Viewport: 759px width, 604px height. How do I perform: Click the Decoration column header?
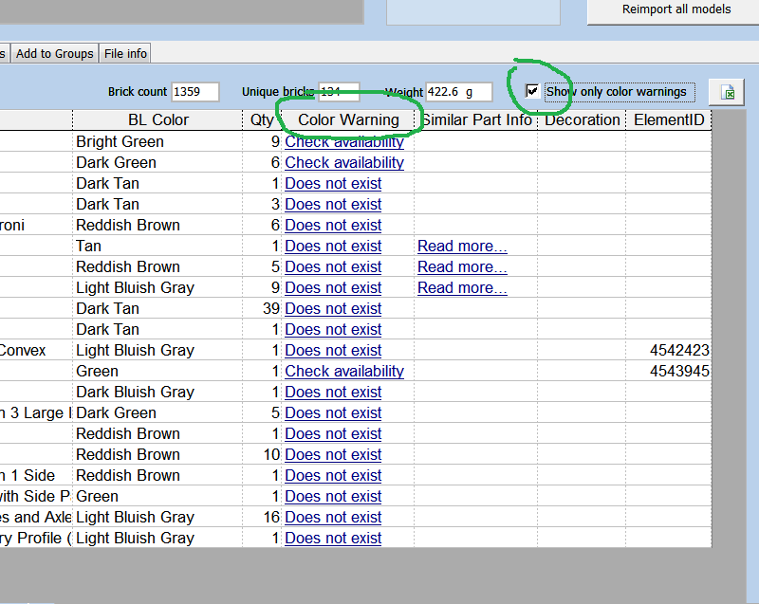(x=582, y=119)
